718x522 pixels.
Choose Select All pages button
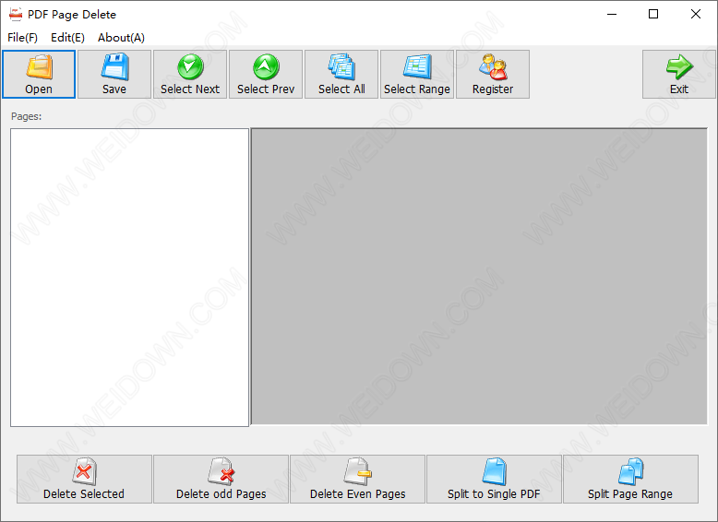pyautogui.click(x=341, y=74)
